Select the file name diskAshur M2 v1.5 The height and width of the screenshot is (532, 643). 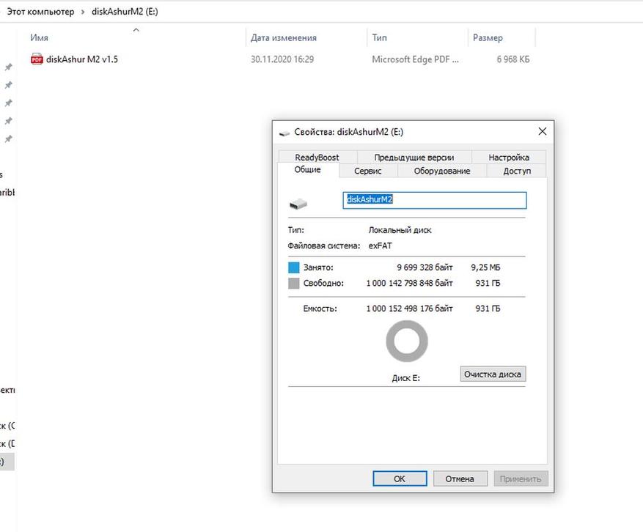tap(82, 59)
